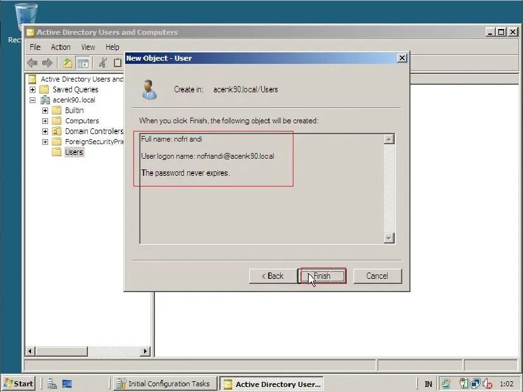Switch to Initial Configuration Tasks taskbar button
Image resolution: width=523 pixels, height=392 pixels.
point(166,384)
